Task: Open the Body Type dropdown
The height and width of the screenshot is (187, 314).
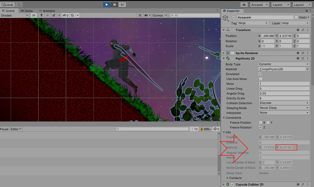Action: (x=283, y=64)
